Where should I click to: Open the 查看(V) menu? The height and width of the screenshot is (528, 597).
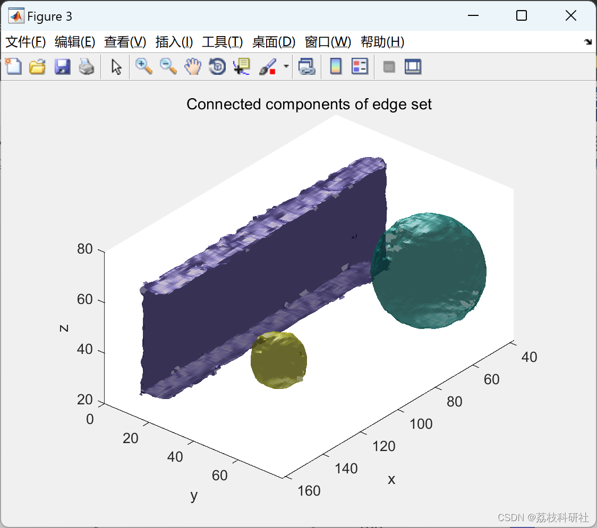point(125,42)
